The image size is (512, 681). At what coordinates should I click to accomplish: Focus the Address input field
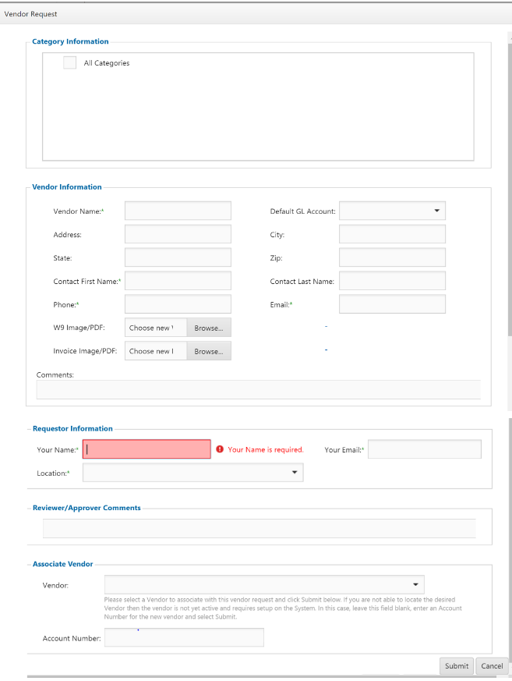point(178,234)
